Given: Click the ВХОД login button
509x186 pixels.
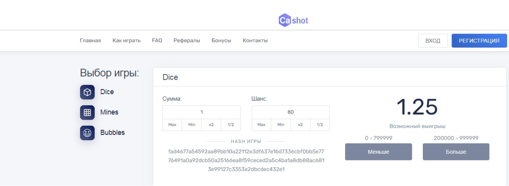Looking at the screenshot, I should click(433, 41).
